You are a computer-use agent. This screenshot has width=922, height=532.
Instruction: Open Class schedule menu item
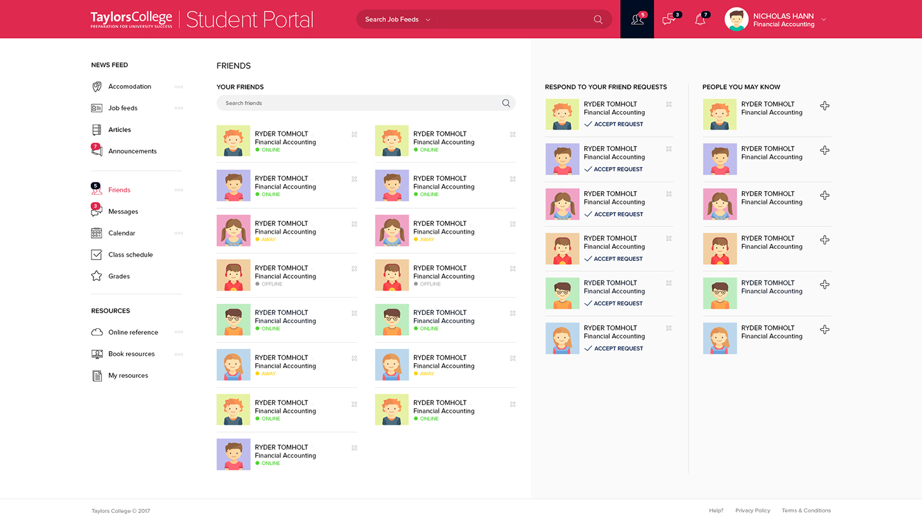[130, 255]
